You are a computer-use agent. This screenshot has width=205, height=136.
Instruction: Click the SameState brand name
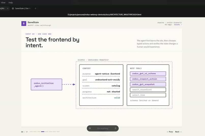(x=33, y=22)
